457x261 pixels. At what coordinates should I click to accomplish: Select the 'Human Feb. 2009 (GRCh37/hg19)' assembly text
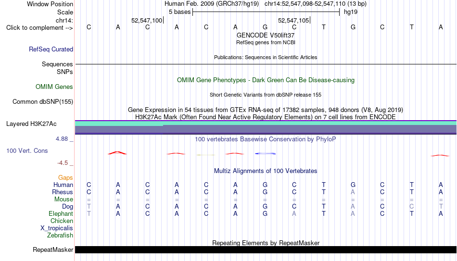tap(212, 4)
